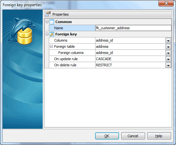Click the Common section sheet icon
176x145 pixels.
click(x=52, y=22)
